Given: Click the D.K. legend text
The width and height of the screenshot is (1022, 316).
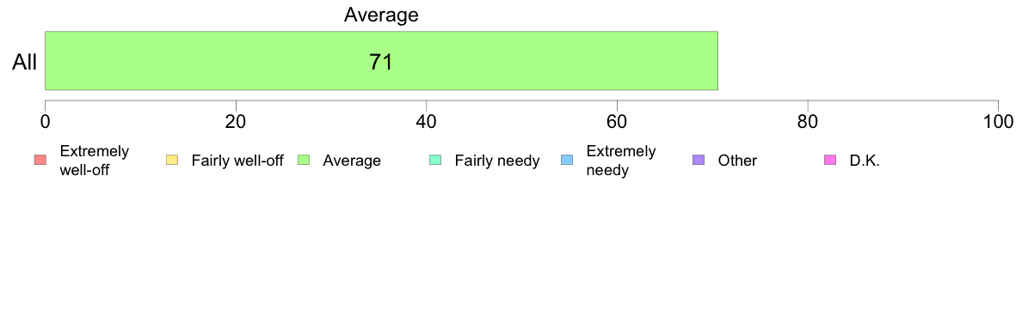Looking at the screenshot, I should 865,161.
